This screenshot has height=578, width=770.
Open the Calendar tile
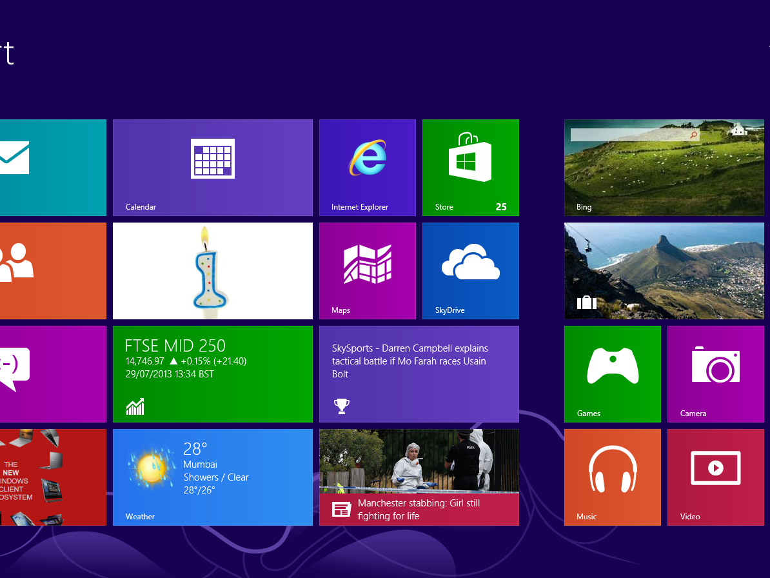[x=213, y=168]
